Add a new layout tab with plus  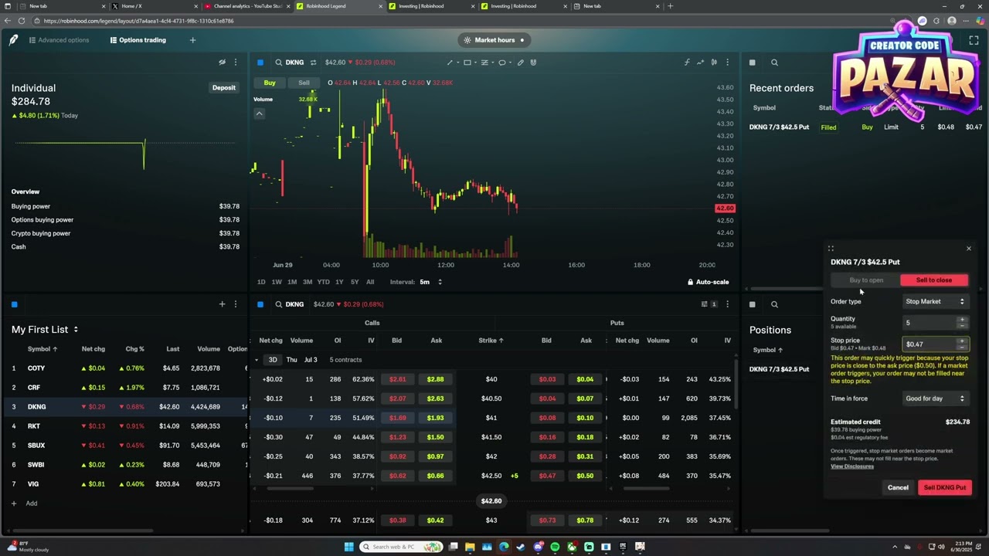(x=192, y=40)
